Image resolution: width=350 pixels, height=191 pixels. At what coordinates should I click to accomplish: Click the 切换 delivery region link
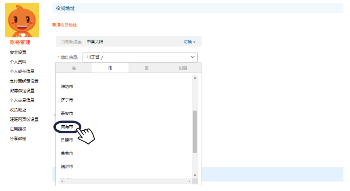(x=189, y=42)
